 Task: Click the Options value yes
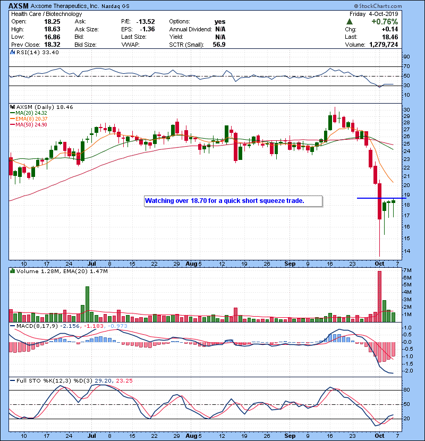(220, 22)
